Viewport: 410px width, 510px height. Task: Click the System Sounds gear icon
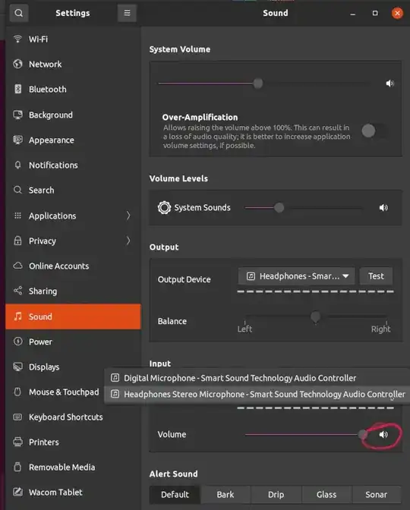[164, 207]
